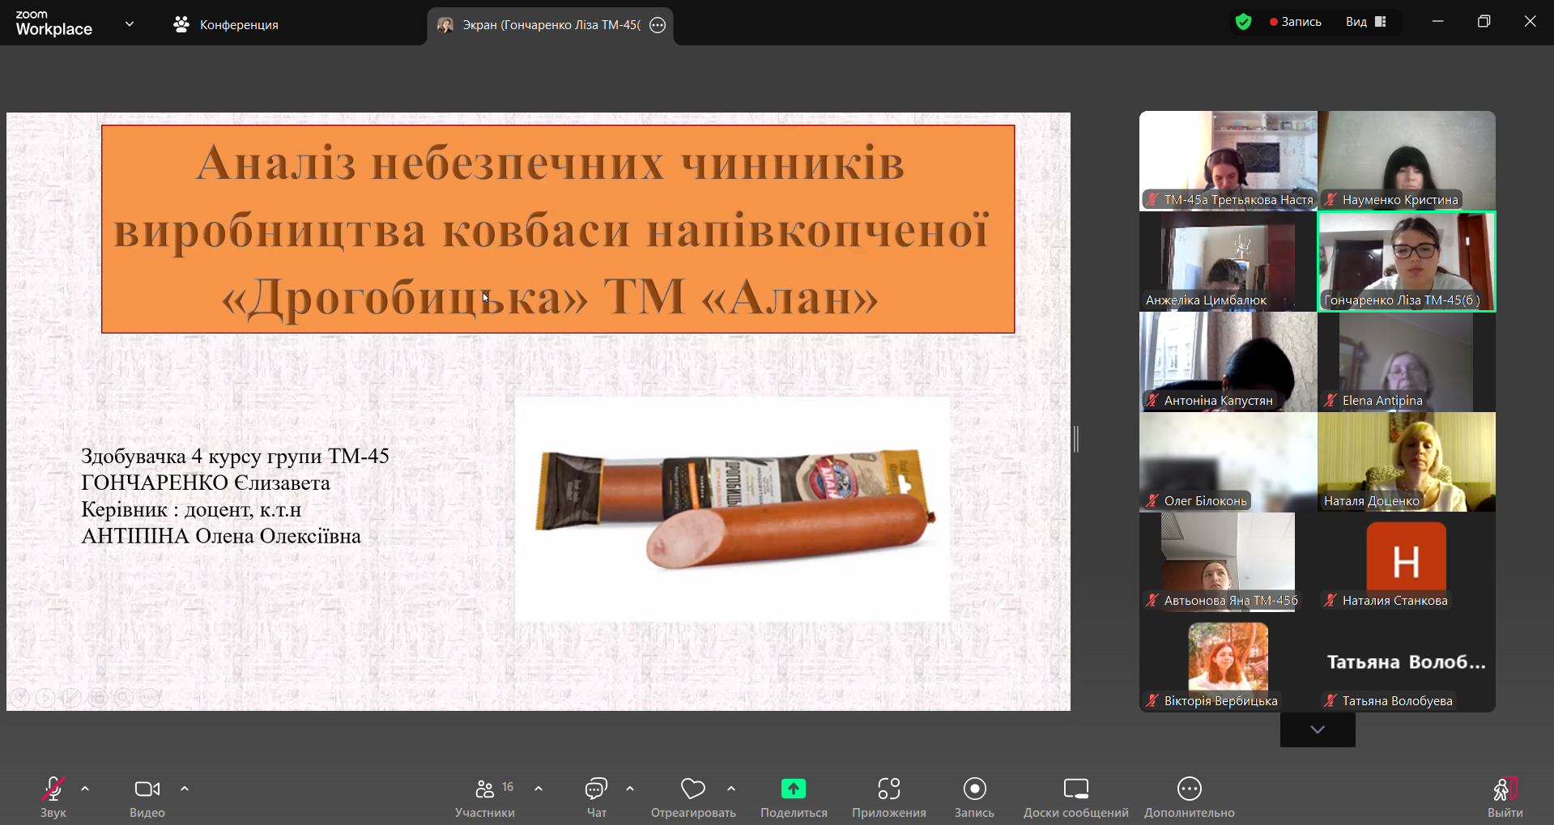Expand chat options arrow
Viewport: 1554px width, 825px height.
630,789
